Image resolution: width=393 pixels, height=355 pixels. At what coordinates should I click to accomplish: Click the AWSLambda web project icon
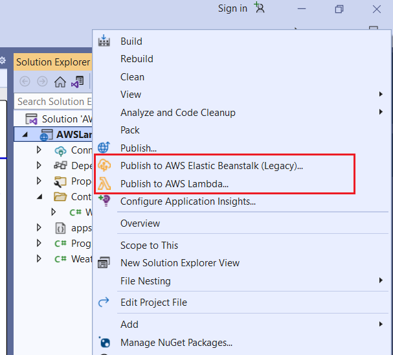pyautogui.click(x=47, y=135)
